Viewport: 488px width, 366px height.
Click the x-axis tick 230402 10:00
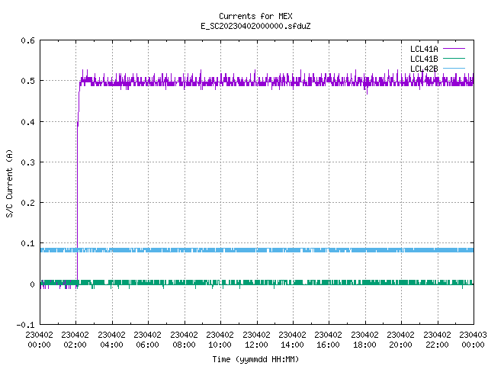[x=220, y=340]
